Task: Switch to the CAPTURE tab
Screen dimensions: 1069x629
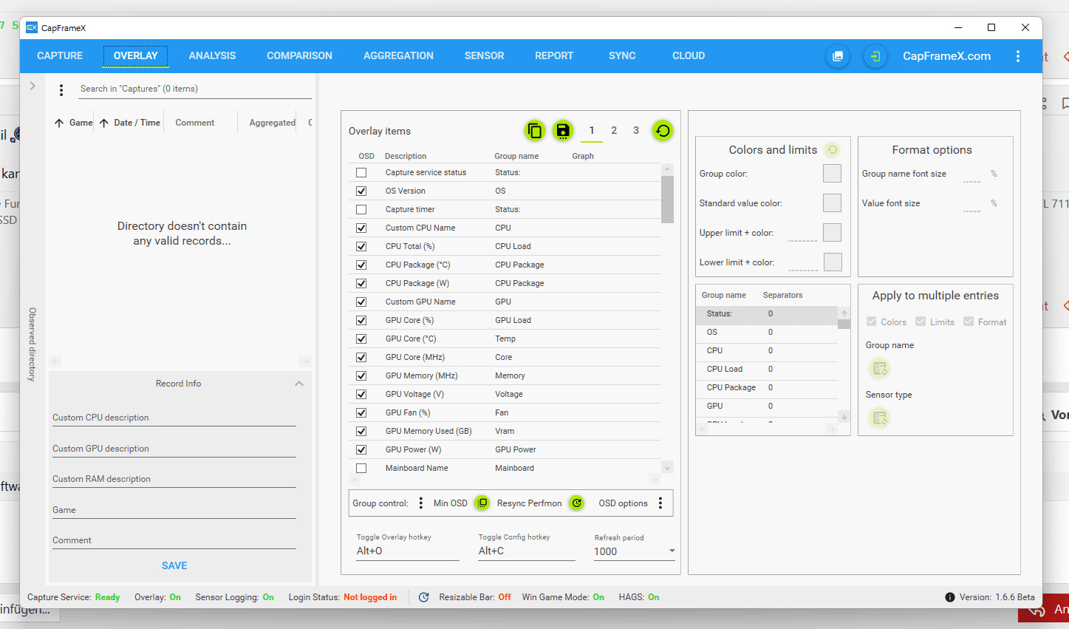Action: pyautogui.click(x=60, y=55)
